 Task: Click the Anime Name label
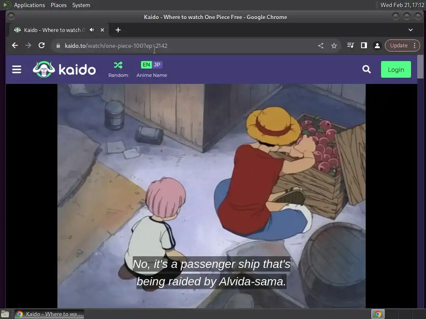tap(151, 75)
